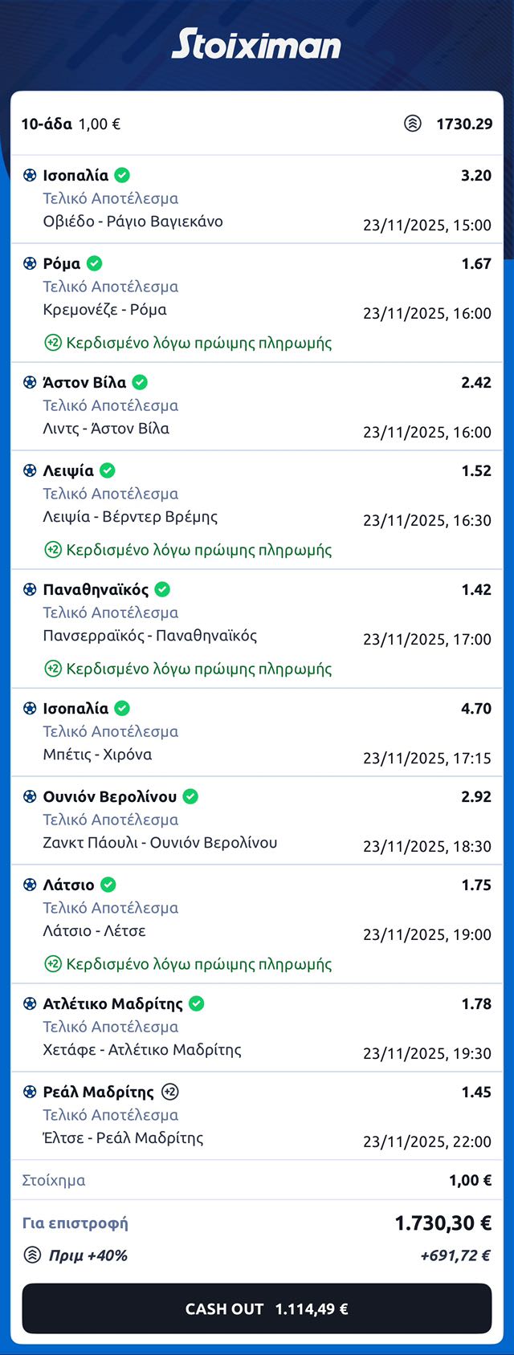Open the Ζανκτ Πάουλι - Ουνιόν Βερολίνου match

[160, 843]
